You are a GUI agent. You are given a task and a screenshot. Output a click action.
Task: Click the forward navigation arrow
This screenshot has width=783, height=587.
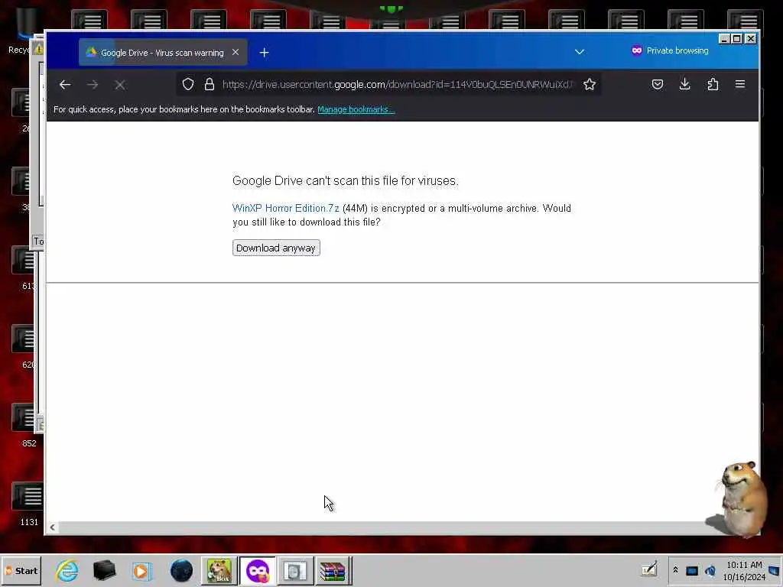coord(93,85)
